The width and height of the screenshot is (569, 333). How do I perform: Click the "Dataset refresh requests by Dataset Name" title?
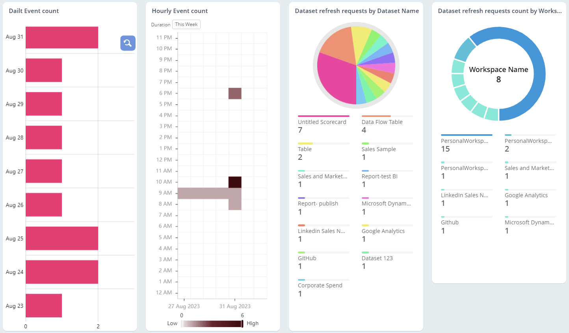coord(357,11)
